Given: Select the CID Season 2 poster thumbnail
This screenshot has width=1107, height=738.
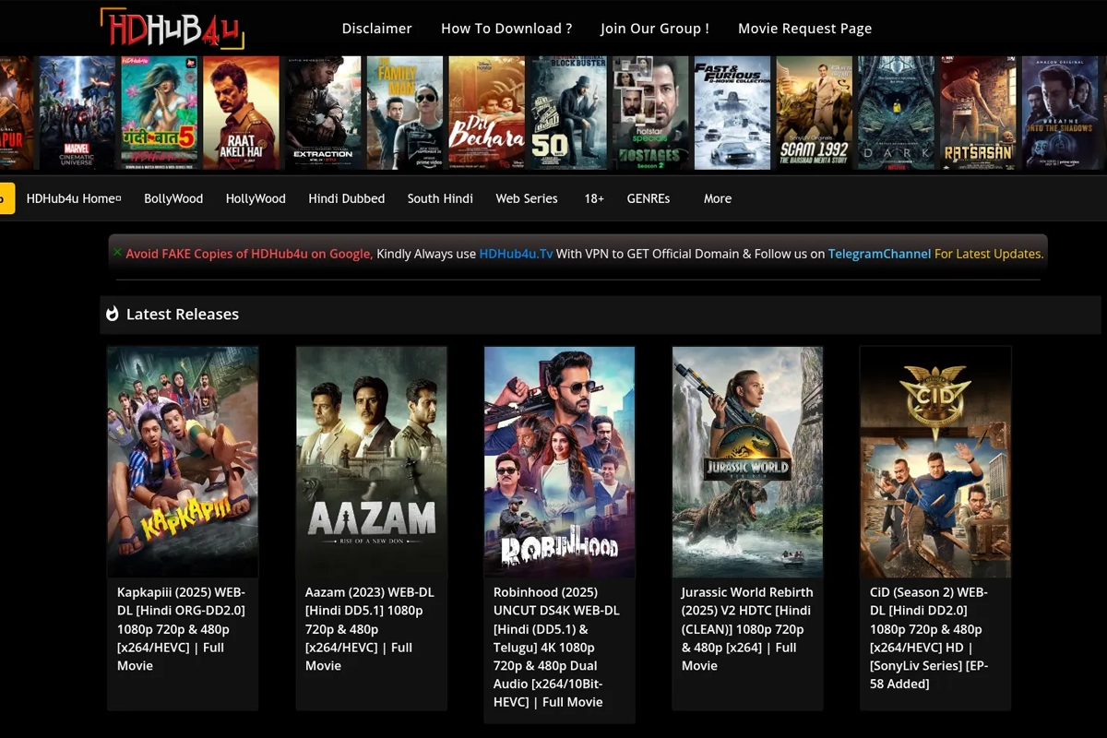Looking at the screenshot, I should tap(935, 461).
